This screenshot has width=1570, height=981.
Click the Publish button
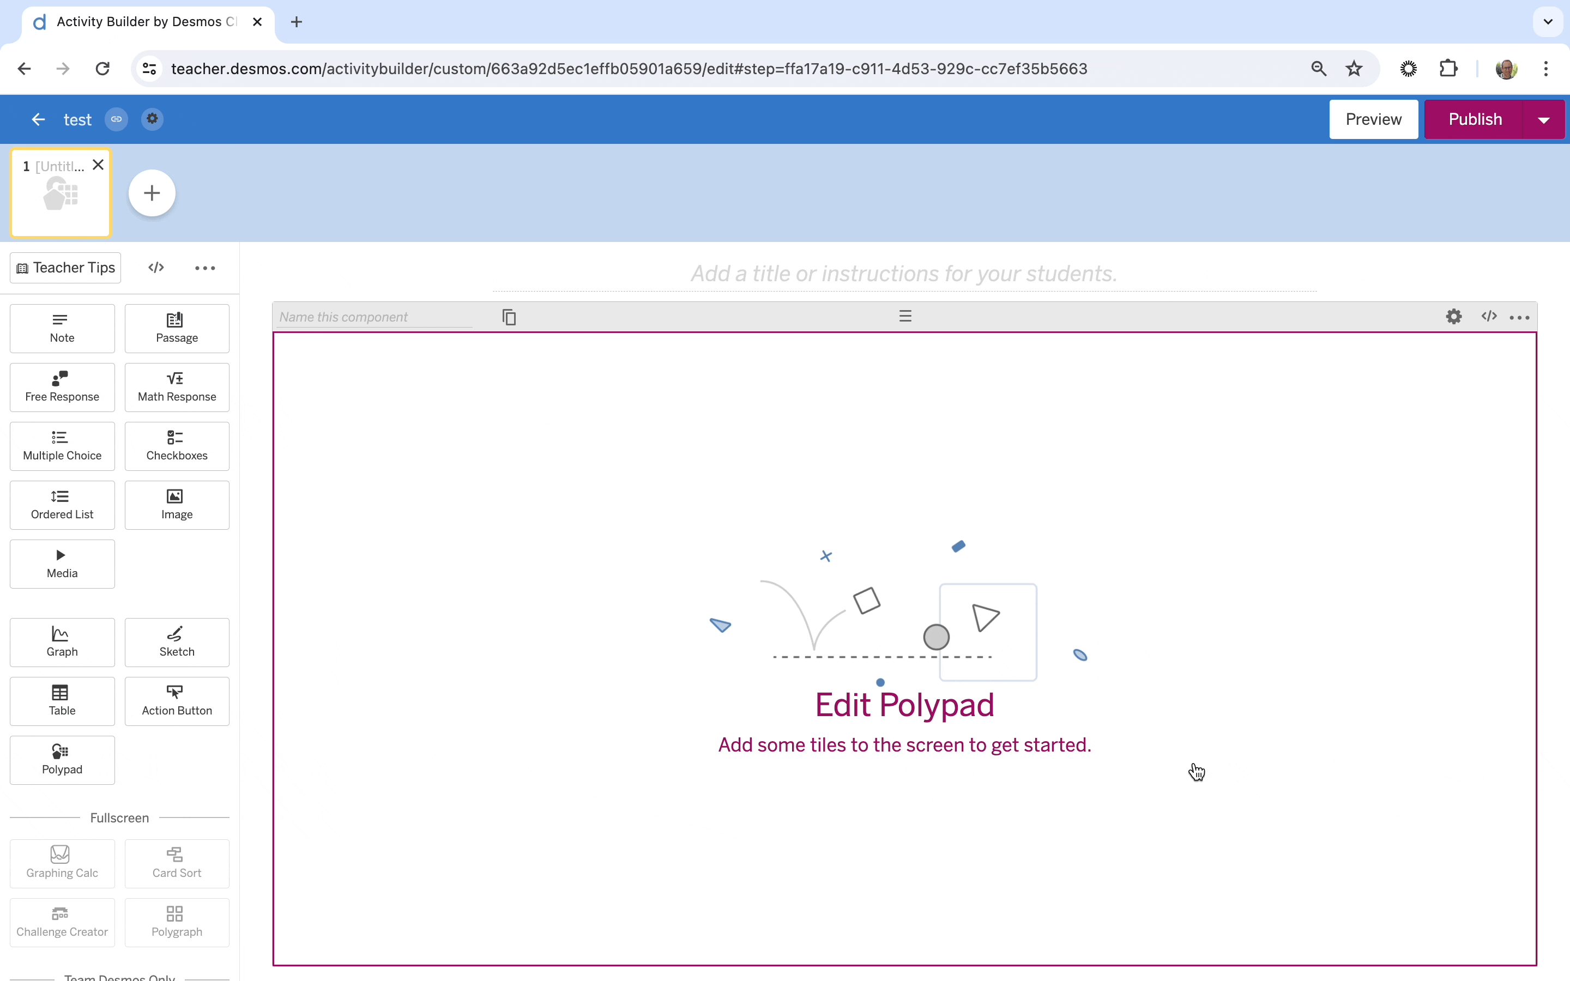pyautogui.click(x=1475, y=119)
